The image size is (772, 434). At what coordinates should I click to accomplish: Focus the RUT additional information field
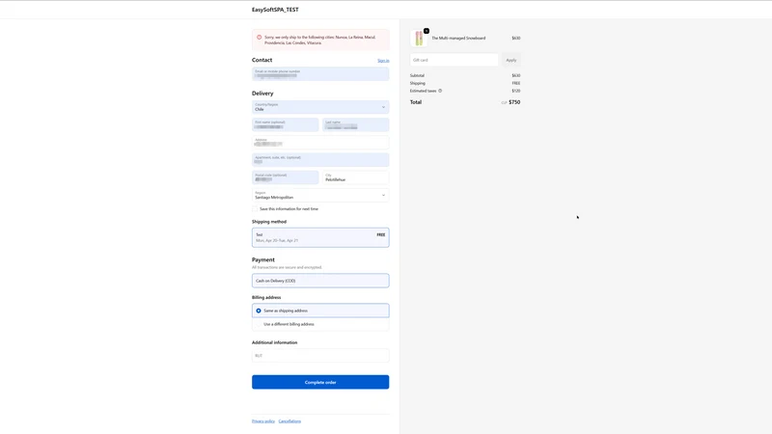coord(320,355)
